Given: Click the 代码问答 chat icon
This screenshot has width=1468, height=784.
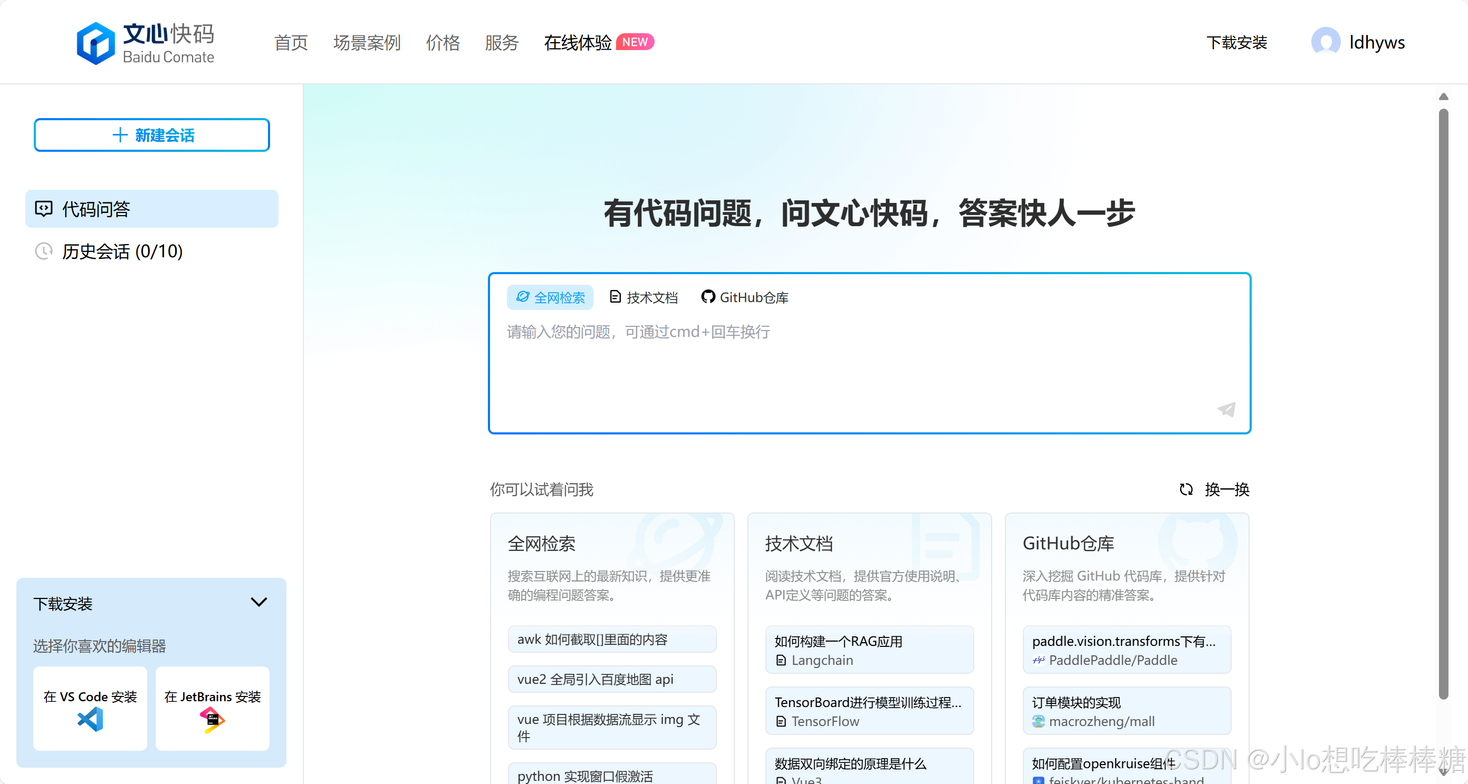Looking at the screenshot, I should 44,209.
